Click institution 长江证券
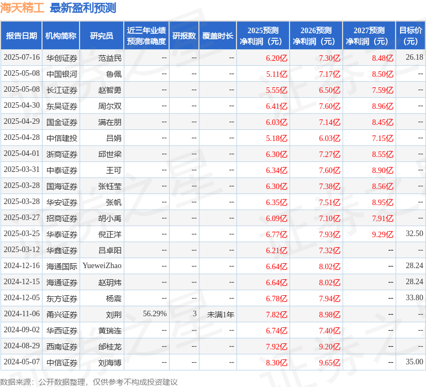The width and height of the screenshot is (426, 387). tap(62, 90)
